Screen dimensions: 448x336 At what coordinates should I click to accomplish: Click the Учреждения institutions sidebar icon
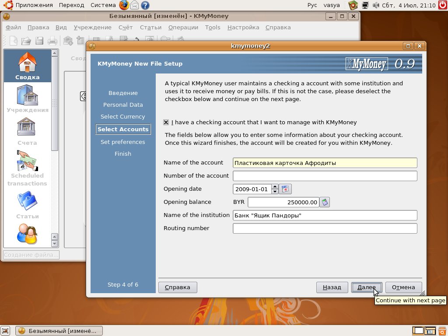click(x=27, y=98)
